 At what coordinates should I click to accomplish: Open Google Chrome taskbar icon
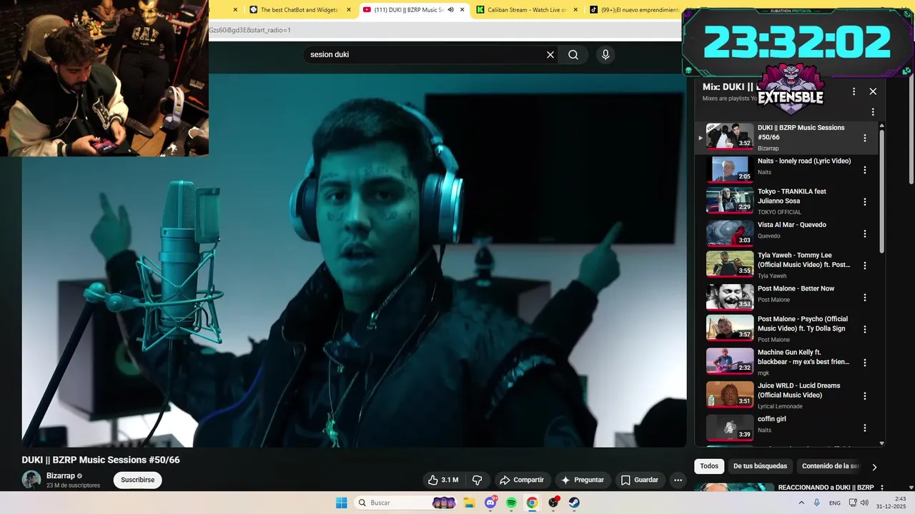coord(532,503)
